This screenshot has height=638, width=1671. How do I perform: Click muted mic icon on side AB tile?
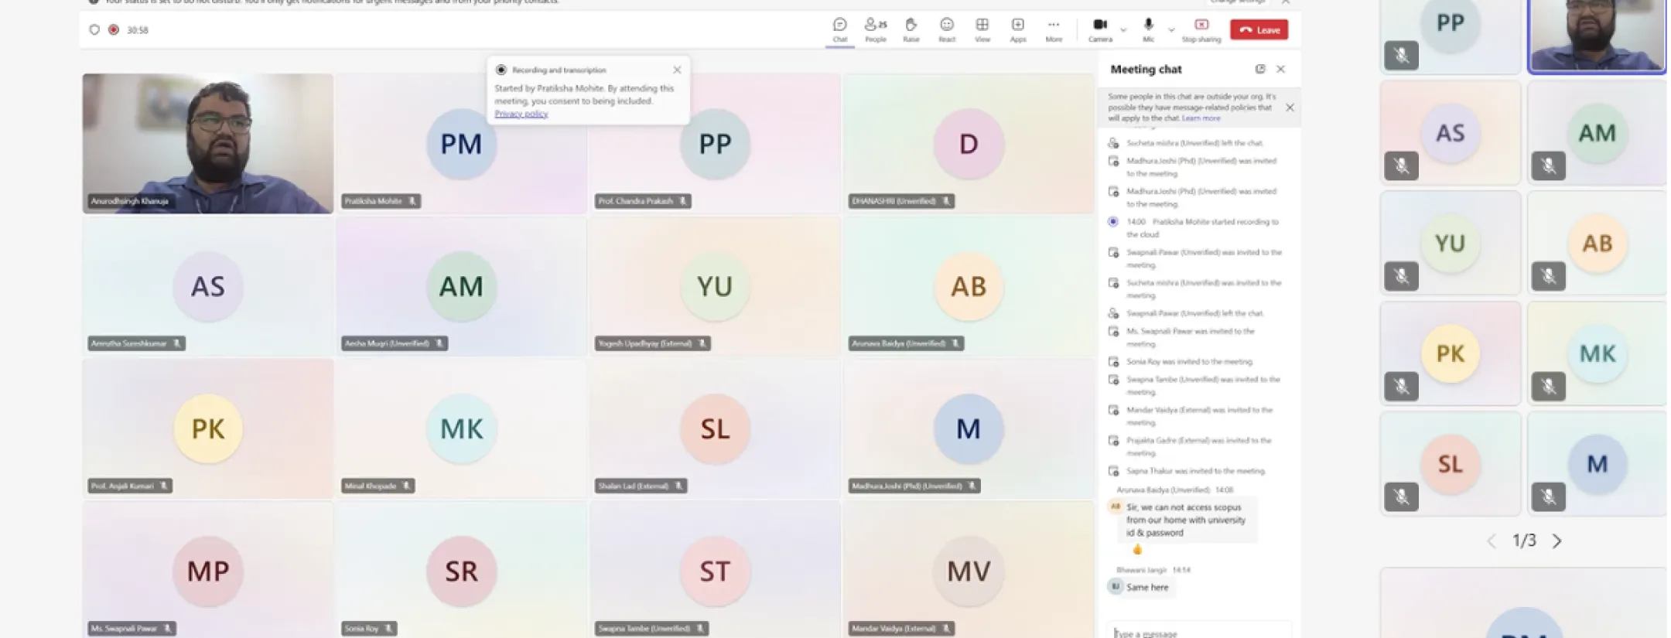pyautogui.click(x=1548, y=276)
